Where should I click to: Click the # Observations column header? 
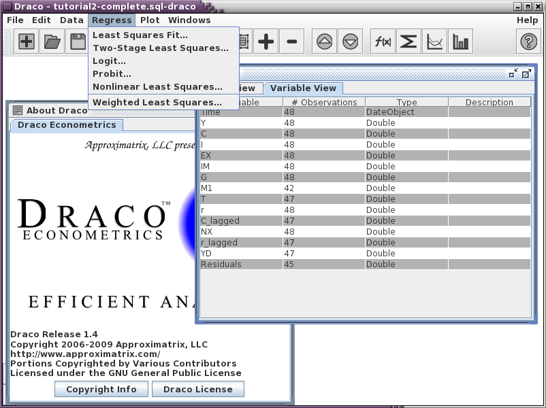[324, 103]
